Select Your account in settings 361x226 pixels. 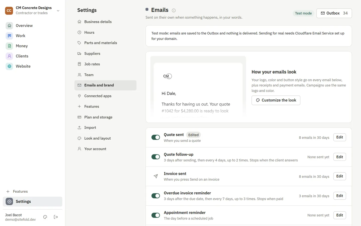(x=105, y=149)
